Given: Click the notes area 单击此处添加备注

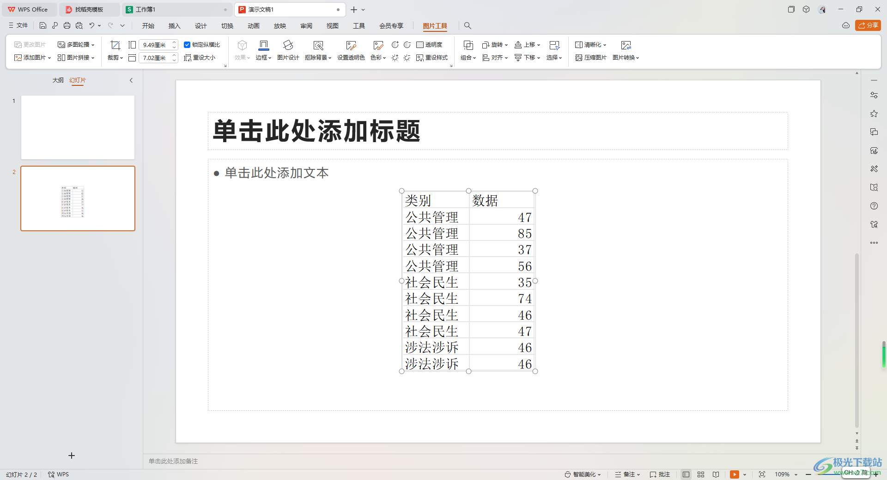Looking at the screenshot, I should coord(173,461).
